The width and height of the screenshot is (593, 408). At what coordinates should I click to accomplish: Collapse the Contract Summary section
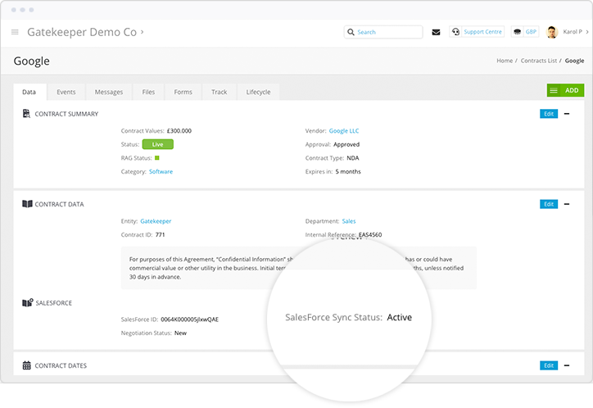tap(567, 114)
